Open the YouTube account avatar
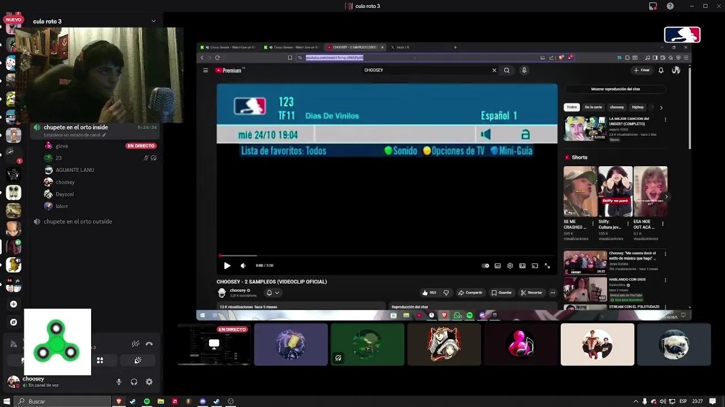 676,70
